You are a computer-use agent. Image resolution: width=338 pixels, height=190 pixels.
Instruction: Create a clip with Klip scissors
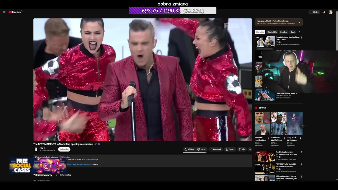pyautogui.click(x=242, y=149)
